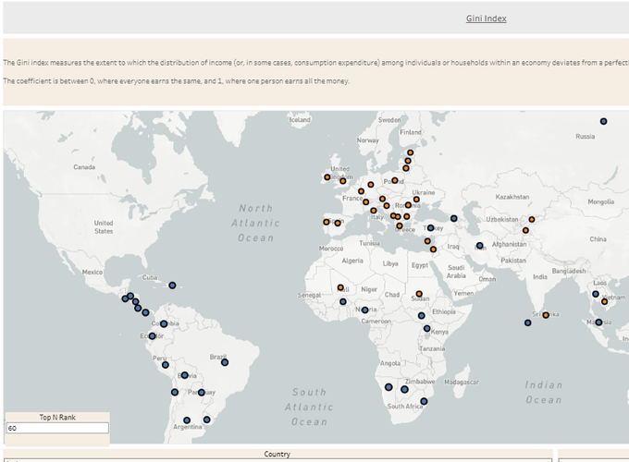Click the Country column header
Viewport: 629px width, 462px height.
277,454
